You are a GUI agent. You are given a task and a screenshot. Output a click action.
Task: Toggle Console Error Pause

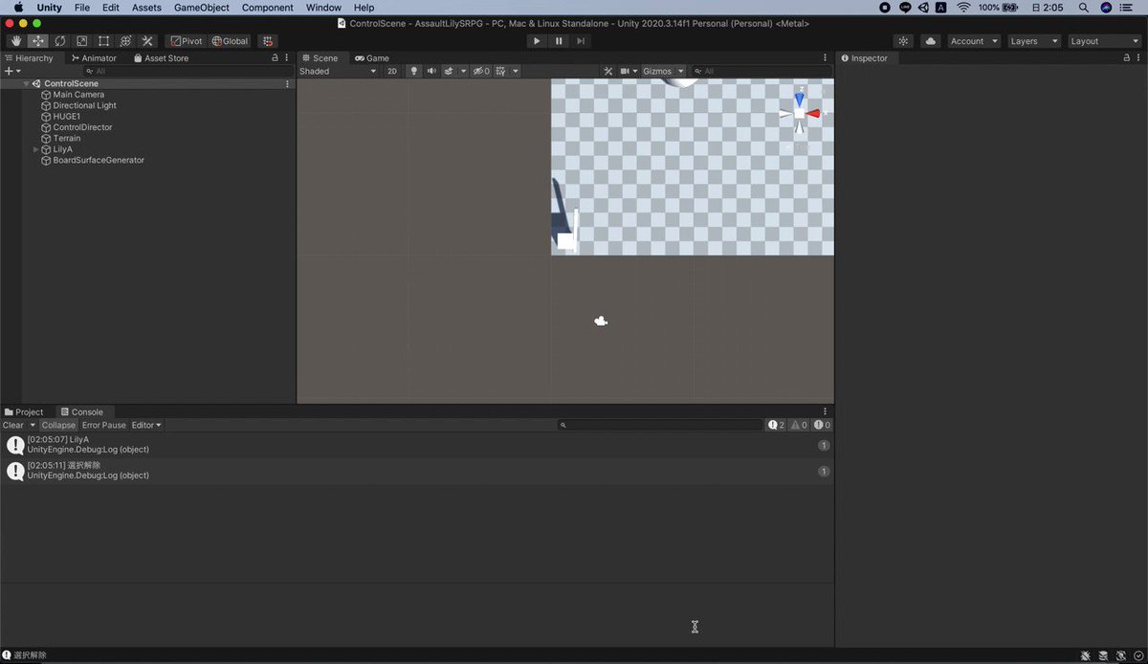[103, 425]
